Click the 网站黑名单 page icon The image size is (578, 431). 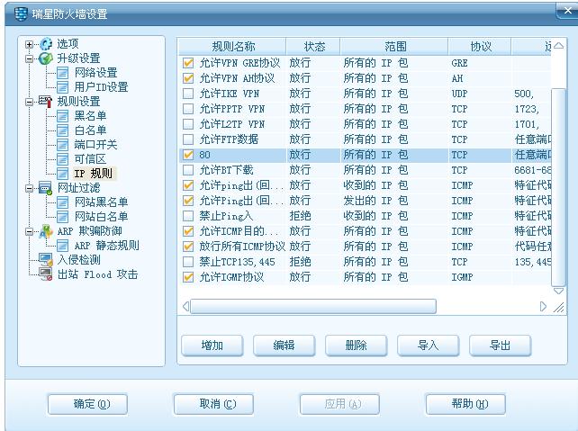63,202
